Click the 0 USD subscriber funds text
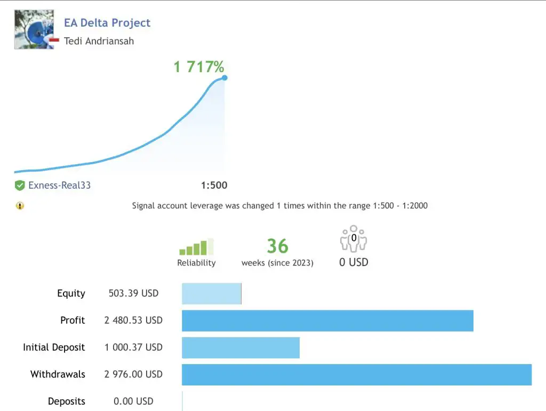The image size is (546, 411). 354,262
